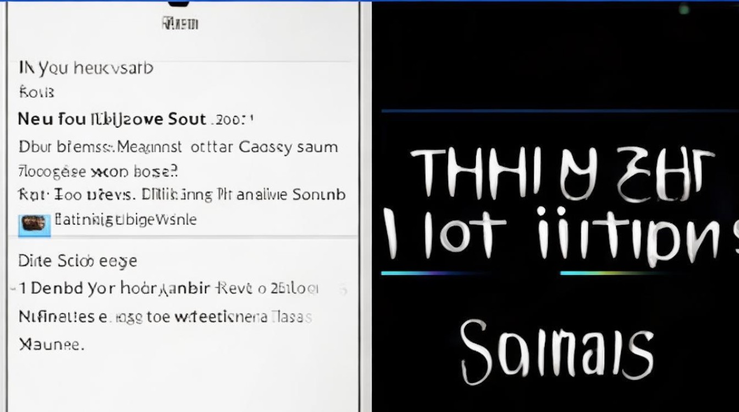Click the '.200:' number after the bold heading

[232, 120]
